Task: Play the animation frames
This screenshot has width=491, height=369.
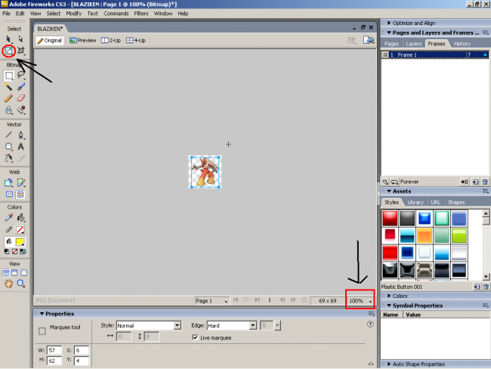Action: point(246,300)
